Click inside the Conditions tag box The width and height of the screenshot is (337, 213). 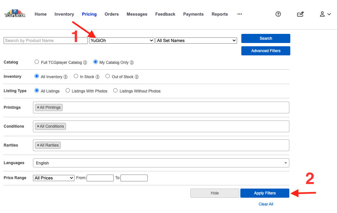pyautogui.click(x=161, y=126)
